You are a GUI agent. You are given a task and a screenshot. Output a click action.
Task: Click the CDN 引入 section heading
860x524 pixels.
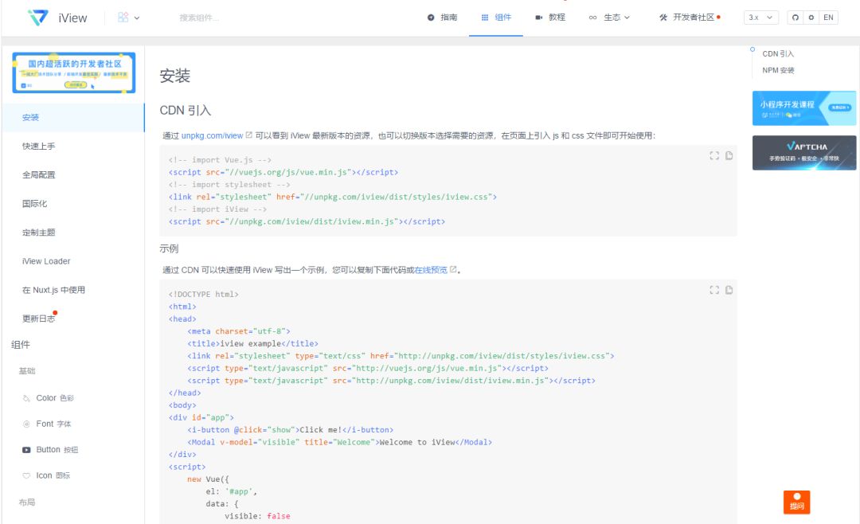coord(186,110)
